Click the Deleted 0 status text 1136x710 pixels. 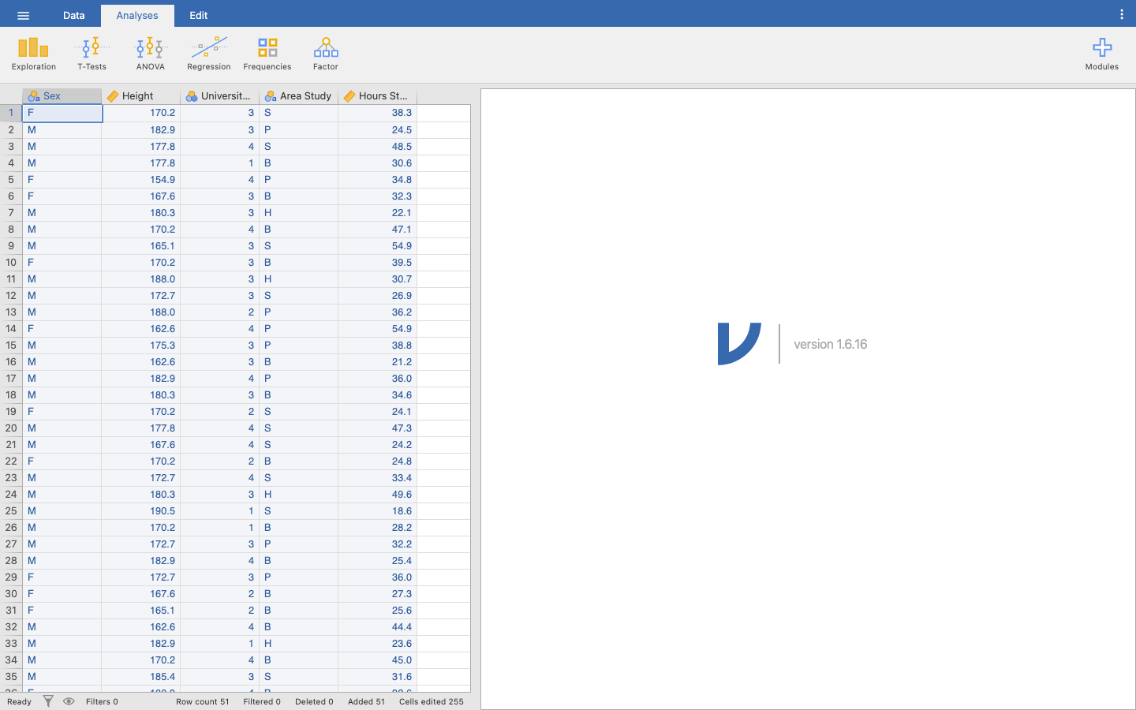point(314,701)
